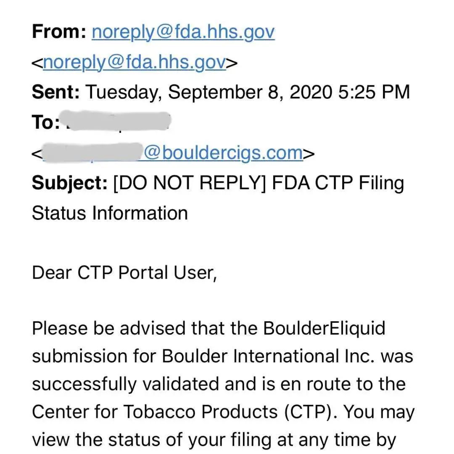Open the noreply@fda.hhs.gov link after From
The height and width of the screenshot is (454, 454).
183,32
